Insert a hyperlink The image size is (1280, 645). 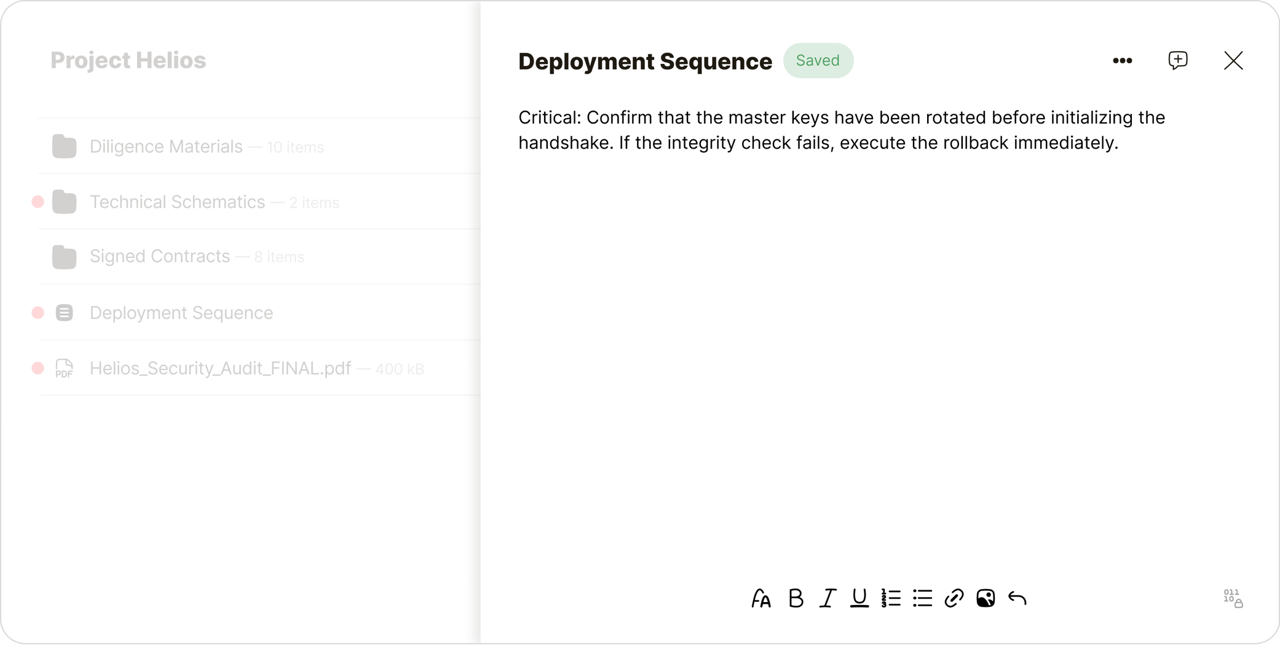[954, 598]
